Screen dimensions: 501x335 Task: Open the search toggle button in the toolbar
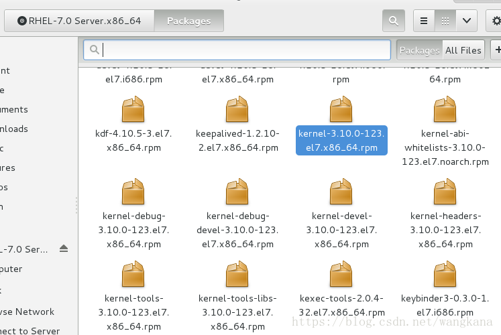(x=393, y=21)
